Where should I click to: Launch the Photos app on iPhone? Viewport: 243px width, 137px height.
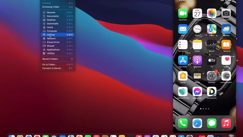(x=211, y=13)
